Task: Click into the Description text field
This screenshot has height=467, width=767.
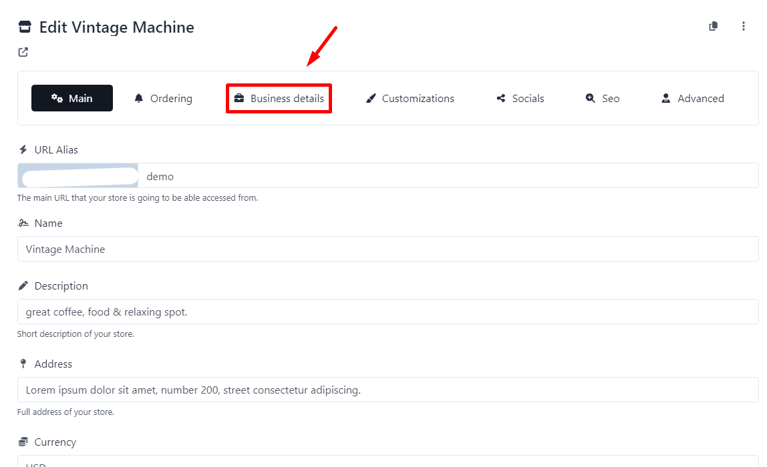Action: 388,312
